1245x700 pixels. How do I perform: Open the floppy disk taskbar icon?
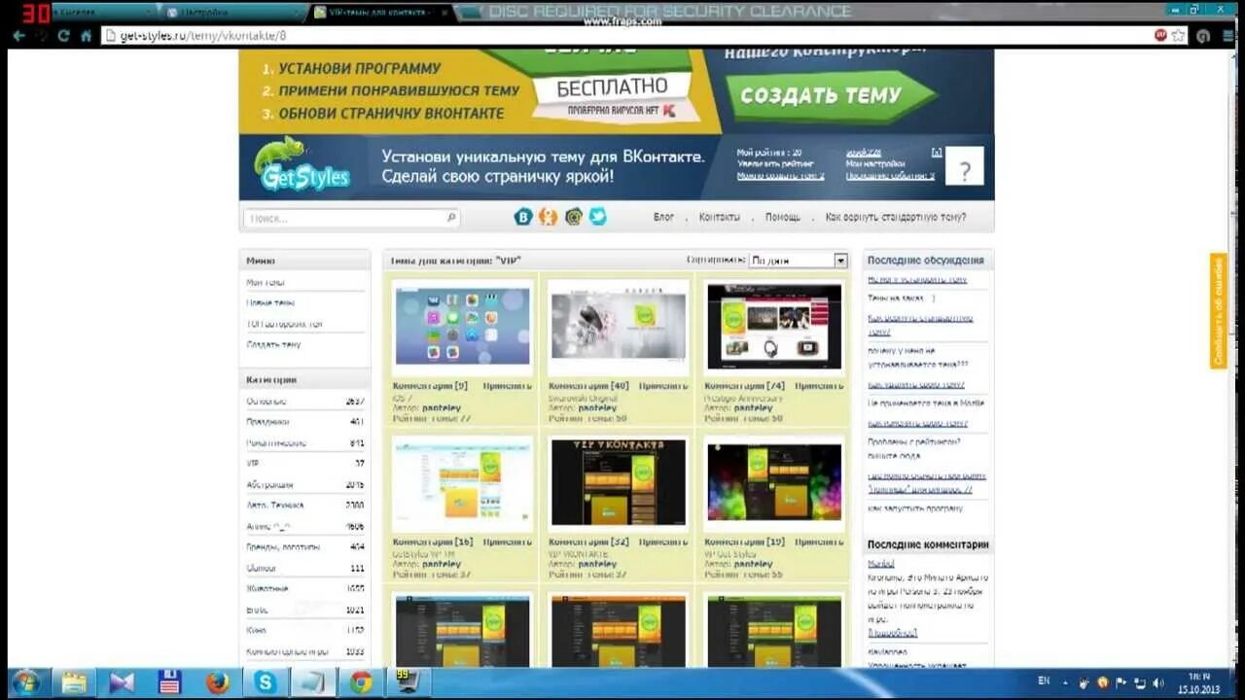(170, 682)
